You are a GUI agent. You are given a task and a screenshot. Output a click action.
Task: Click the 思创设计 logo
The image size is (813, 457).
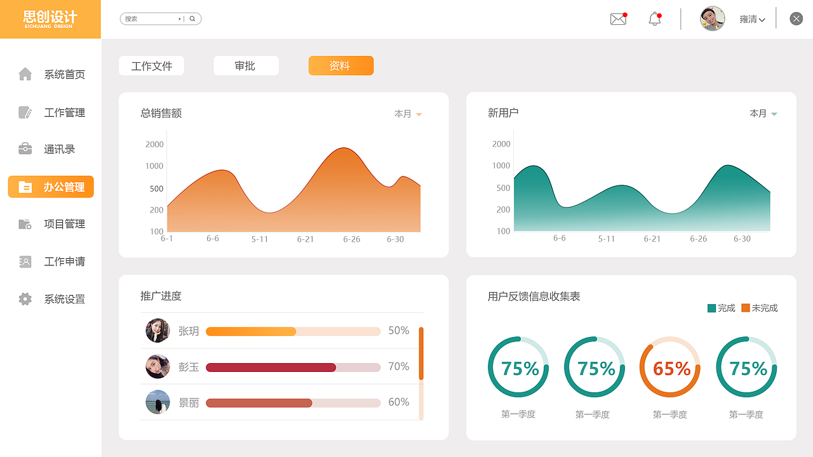point(50,19)
